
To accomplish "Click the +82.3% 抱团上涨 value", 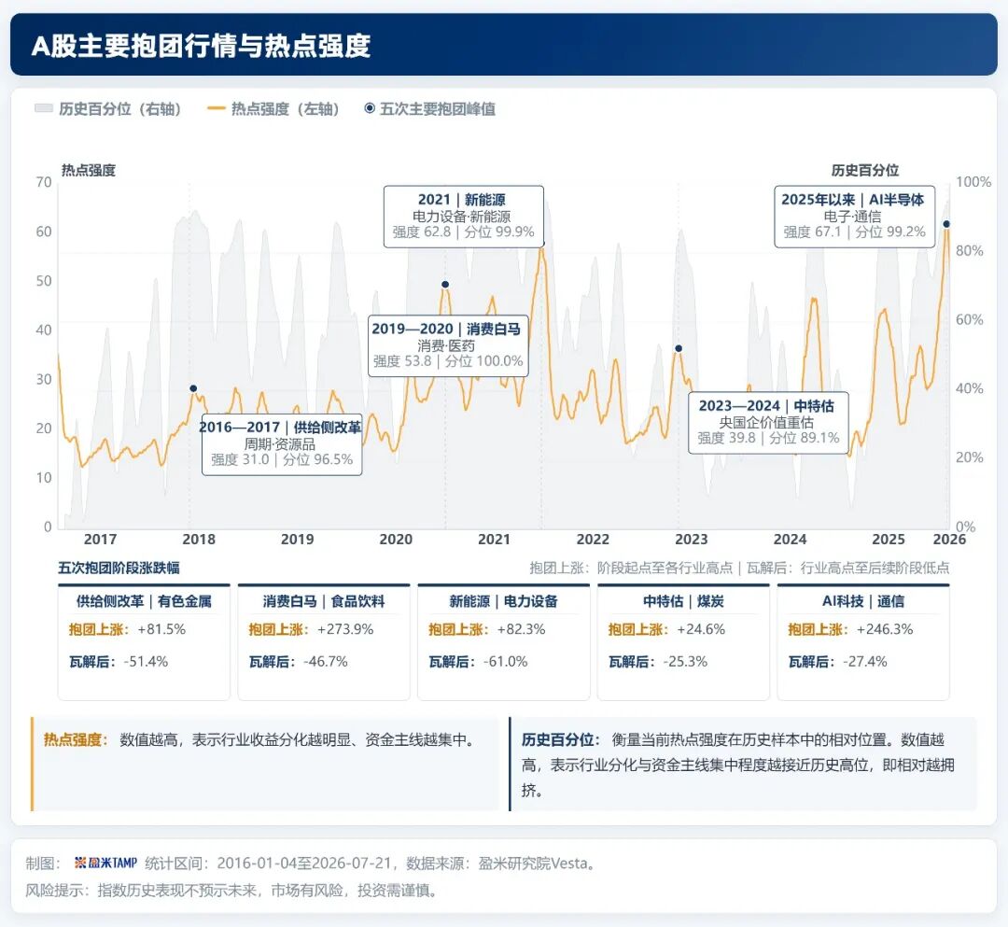I will click(522, 629).
